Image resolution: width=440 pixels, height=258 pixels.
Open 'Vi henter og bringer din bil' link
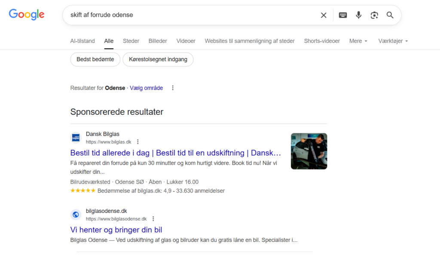click(x=116, y=230)
